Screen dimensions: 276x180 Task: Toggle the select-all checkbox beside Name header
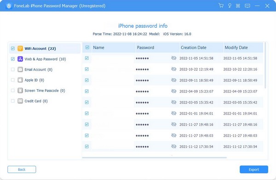point(87,47)
